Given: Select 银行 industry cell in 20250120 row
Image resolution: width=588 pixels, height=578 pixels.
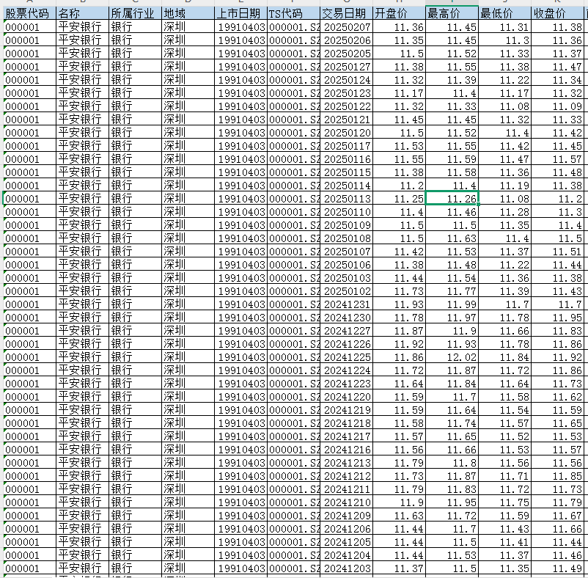Looking at the screenshot, I should click(136, 133).
